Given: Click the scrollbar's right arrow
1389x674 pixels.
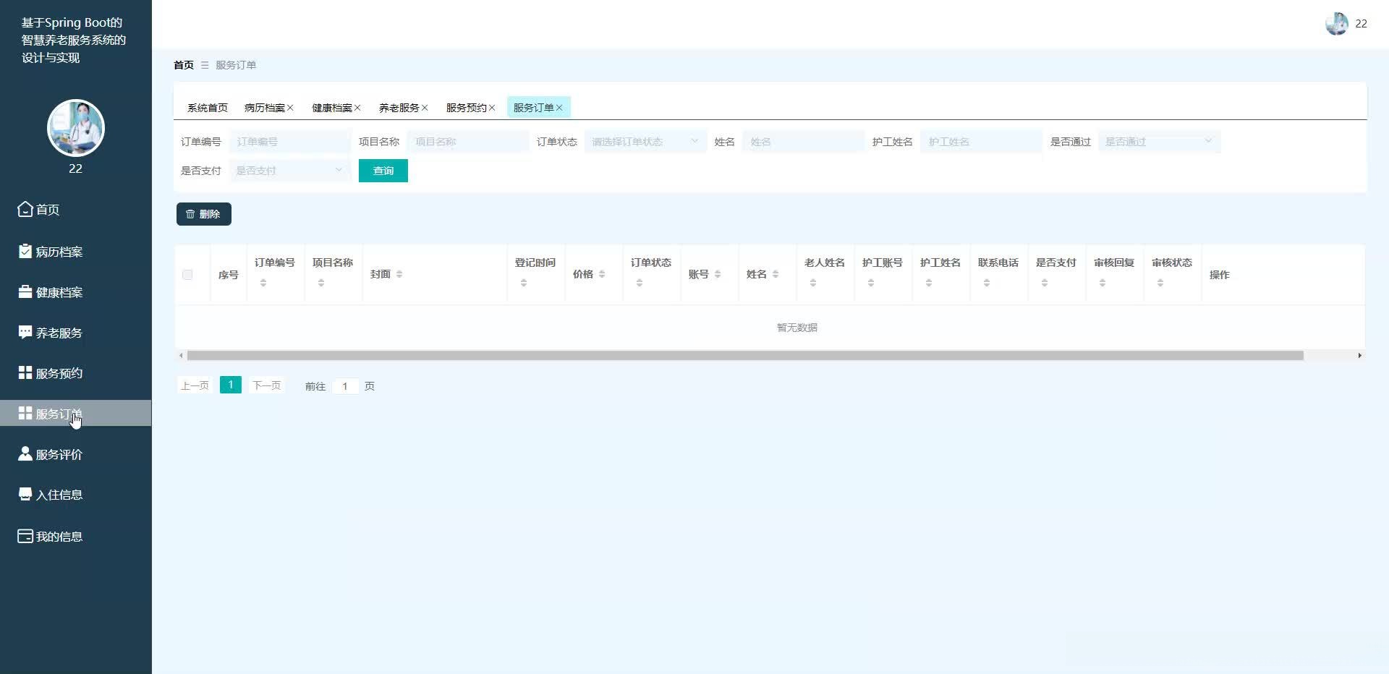Looking at the screenshot, I should coord(1360,356).
